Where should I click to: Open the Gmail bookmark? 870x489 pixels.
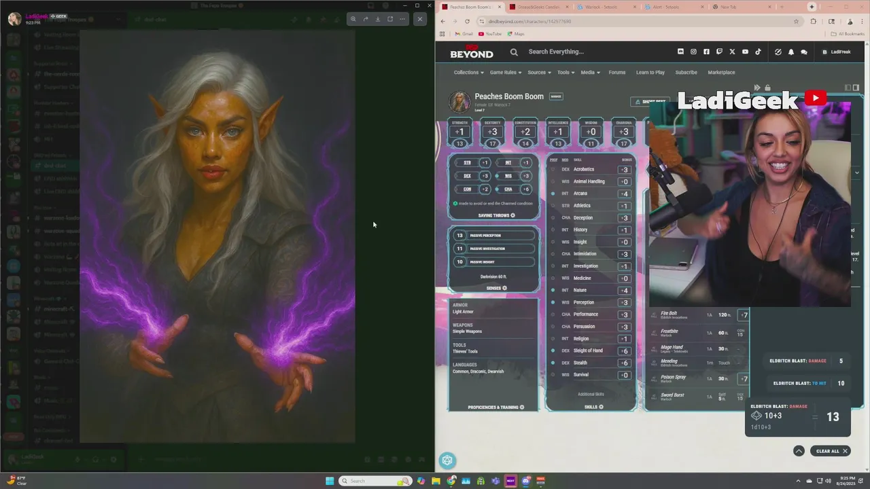coord(464,33)
